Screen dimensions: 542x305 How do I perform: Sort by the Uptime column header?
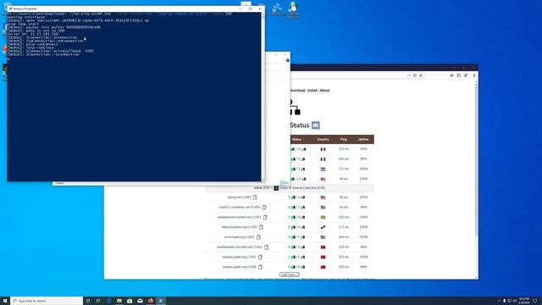click(363, 139)
